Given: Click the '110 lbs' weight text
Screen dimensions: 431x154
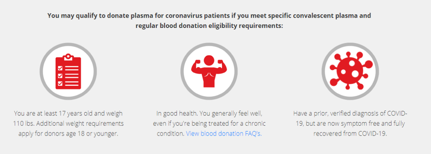Looking at the screenshot, I should [x=24, y=123].
